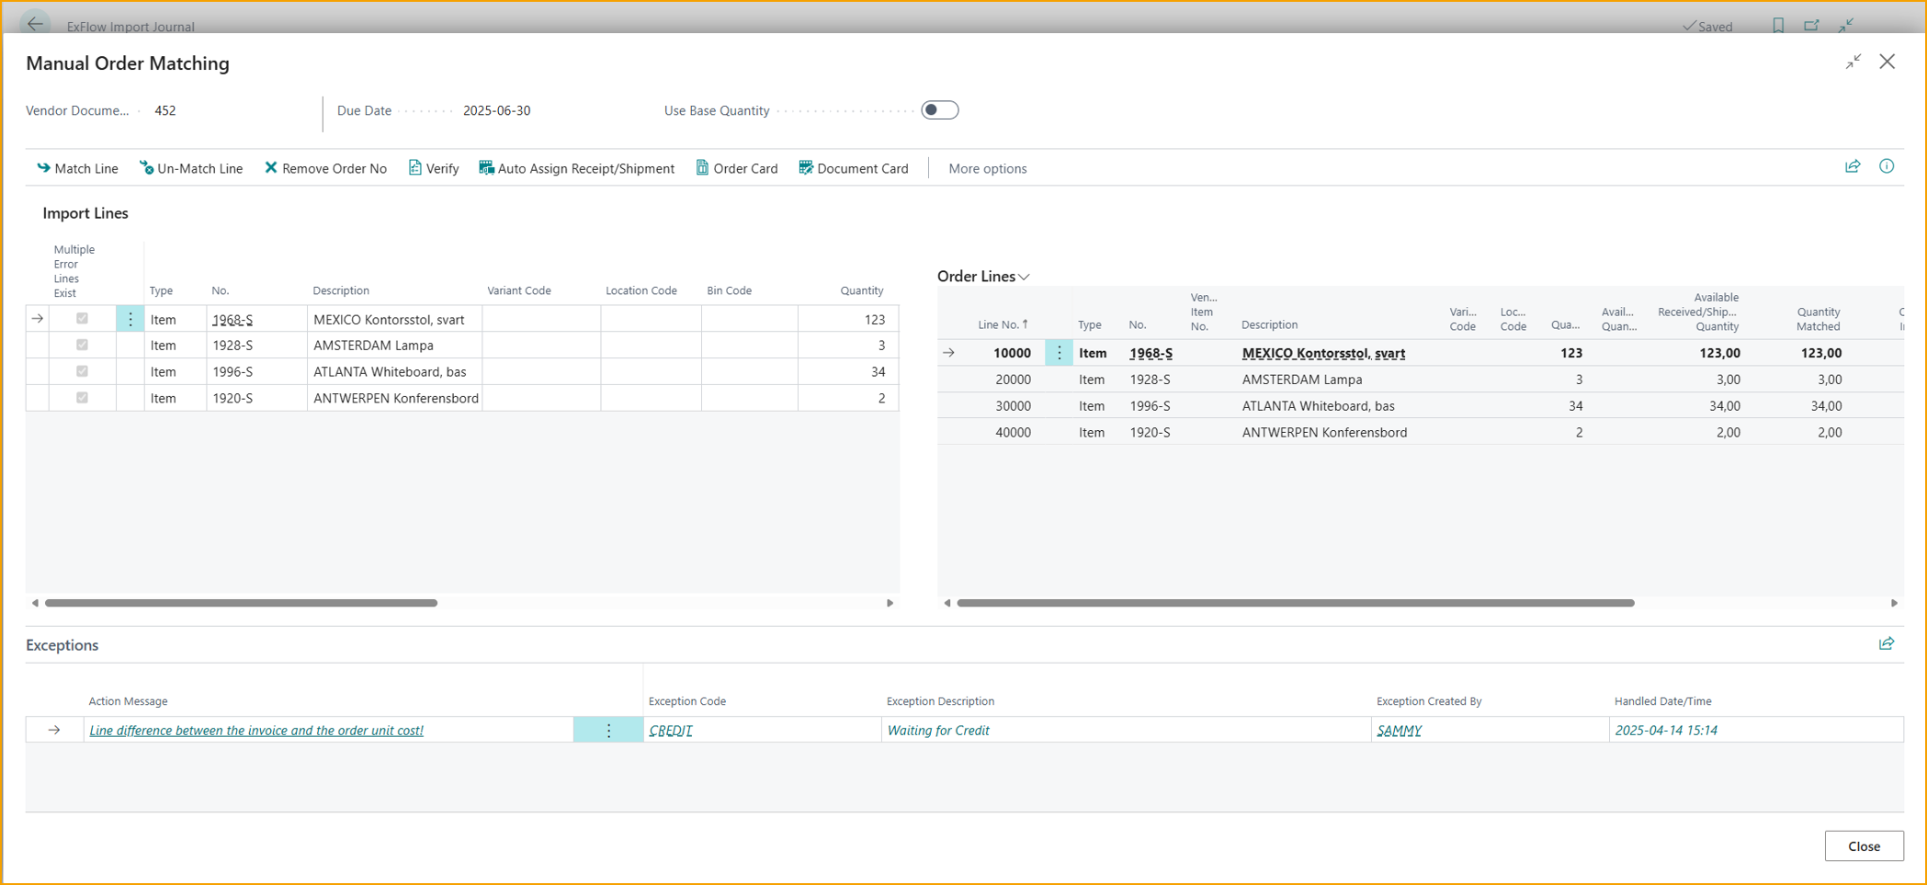Viewport: 1927px width, 885px height.
Task: Click the Un-Match Line icon
Action: [x=146, y=168]
